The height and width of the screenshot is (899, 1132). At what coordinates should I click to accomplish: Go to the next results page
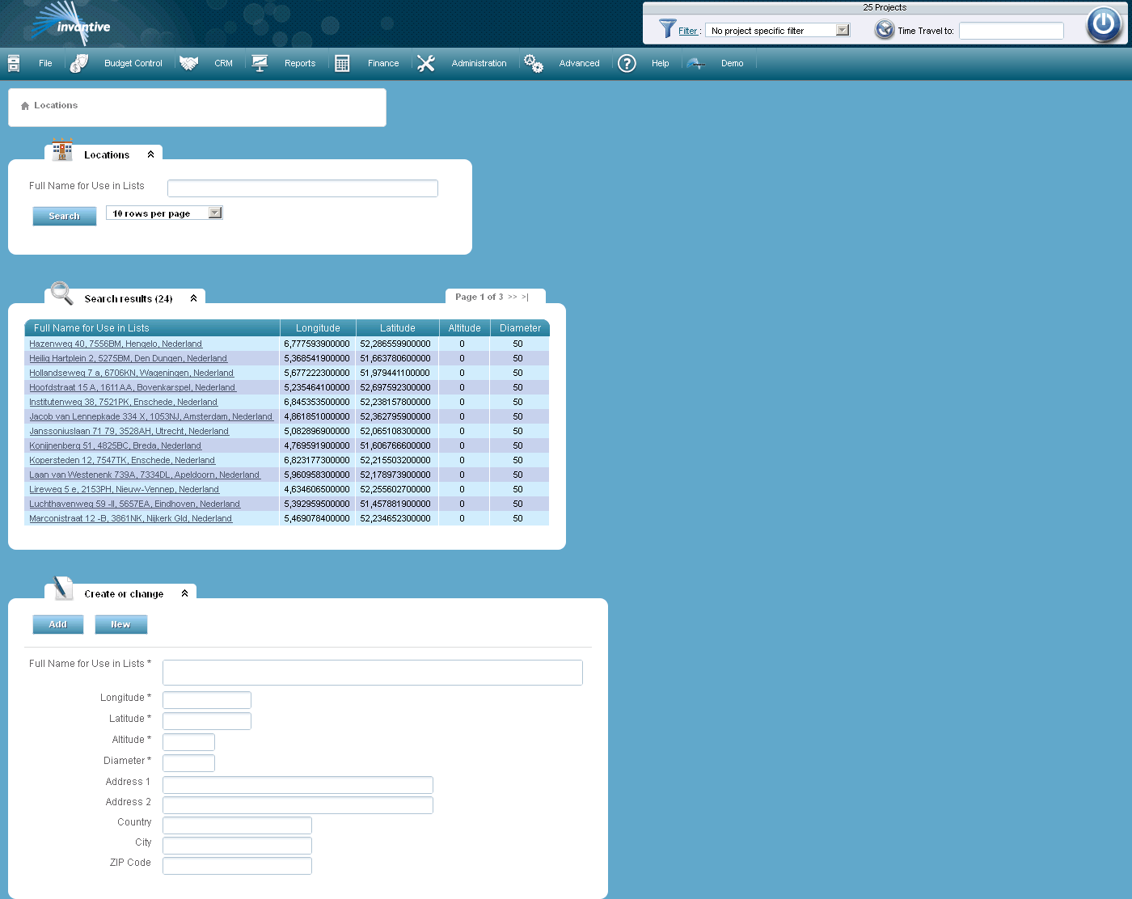coord(512,297)
